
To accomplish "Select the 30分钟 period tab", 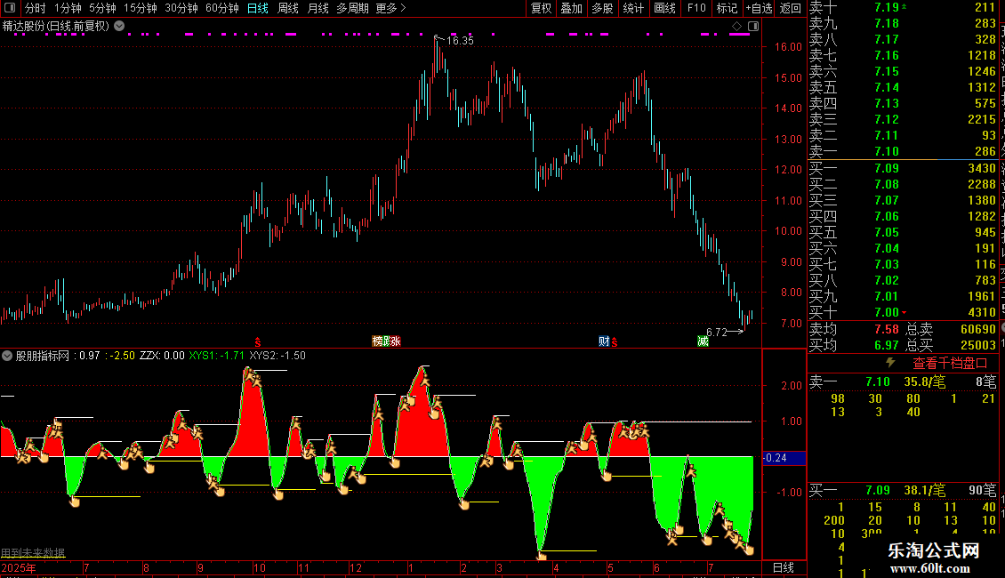I will coord(181,8).
